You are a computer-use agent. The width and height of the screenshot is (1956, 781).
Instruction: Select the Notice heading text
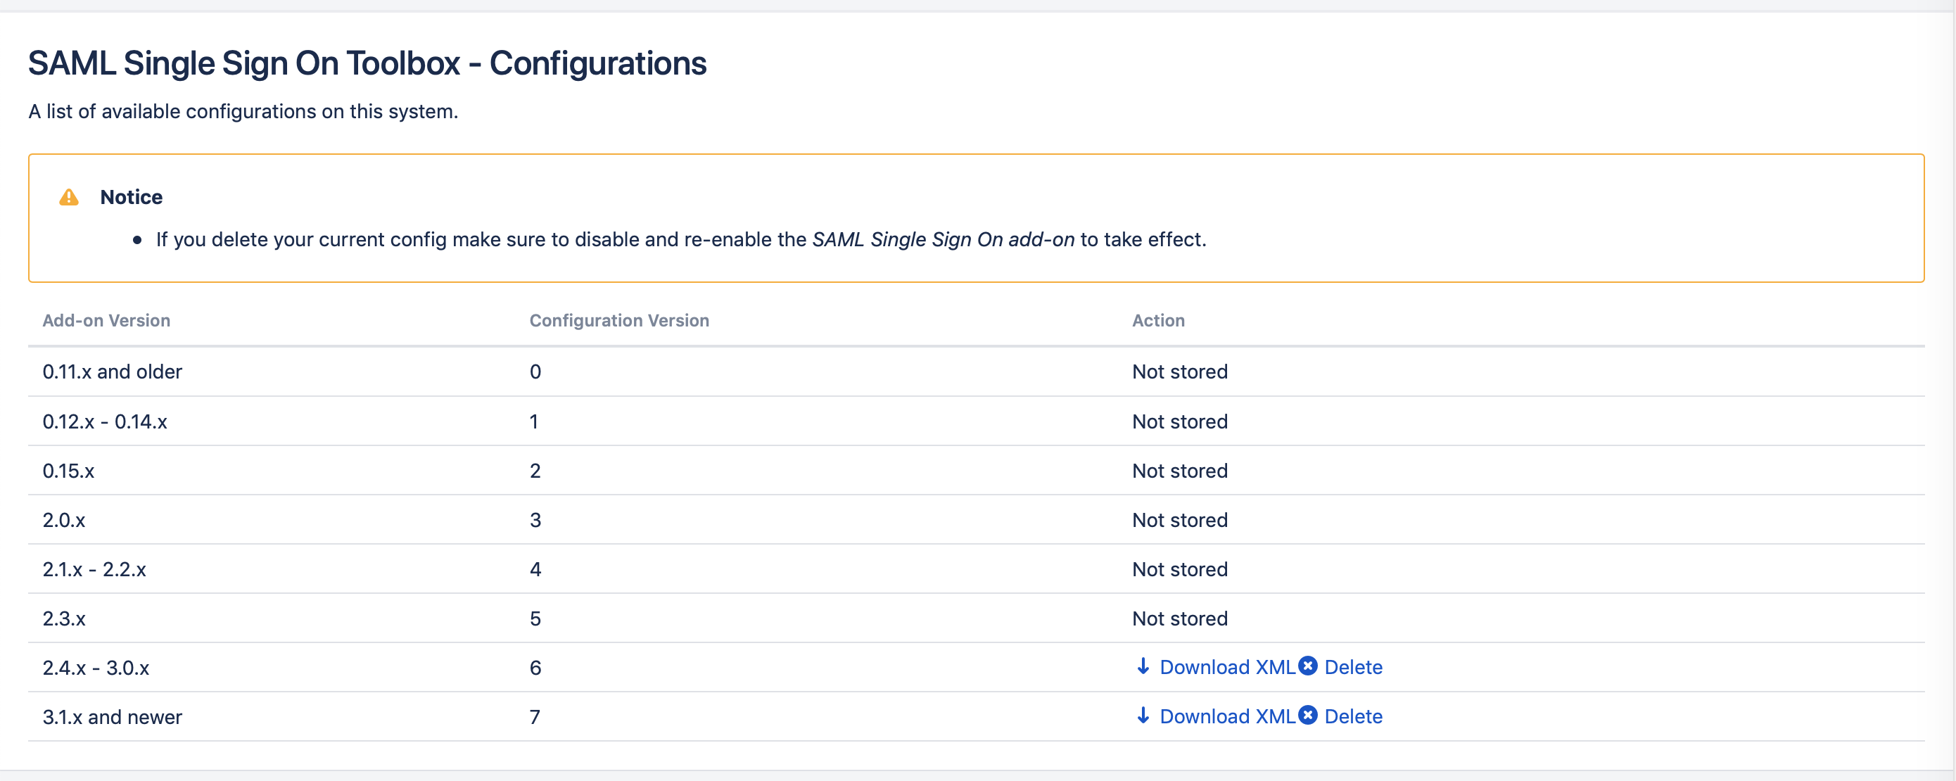click(132, 197)
